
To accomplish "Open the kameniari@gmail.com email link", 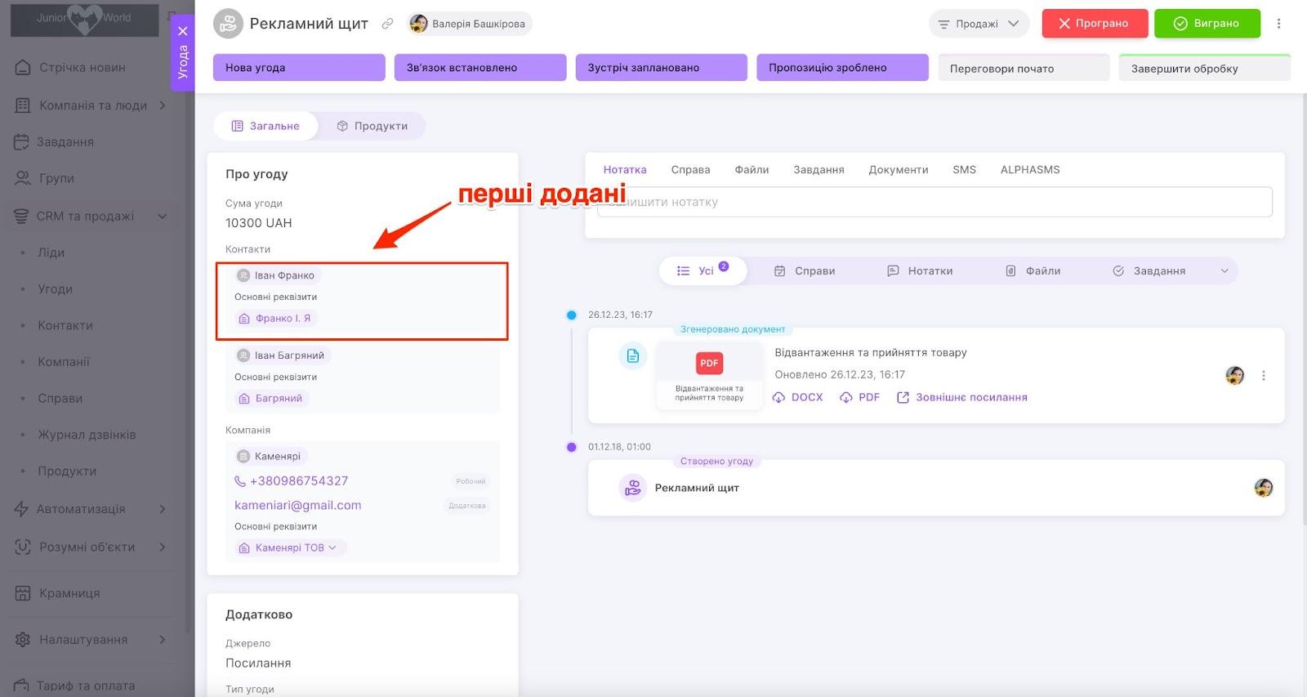I will coord(298,505).
